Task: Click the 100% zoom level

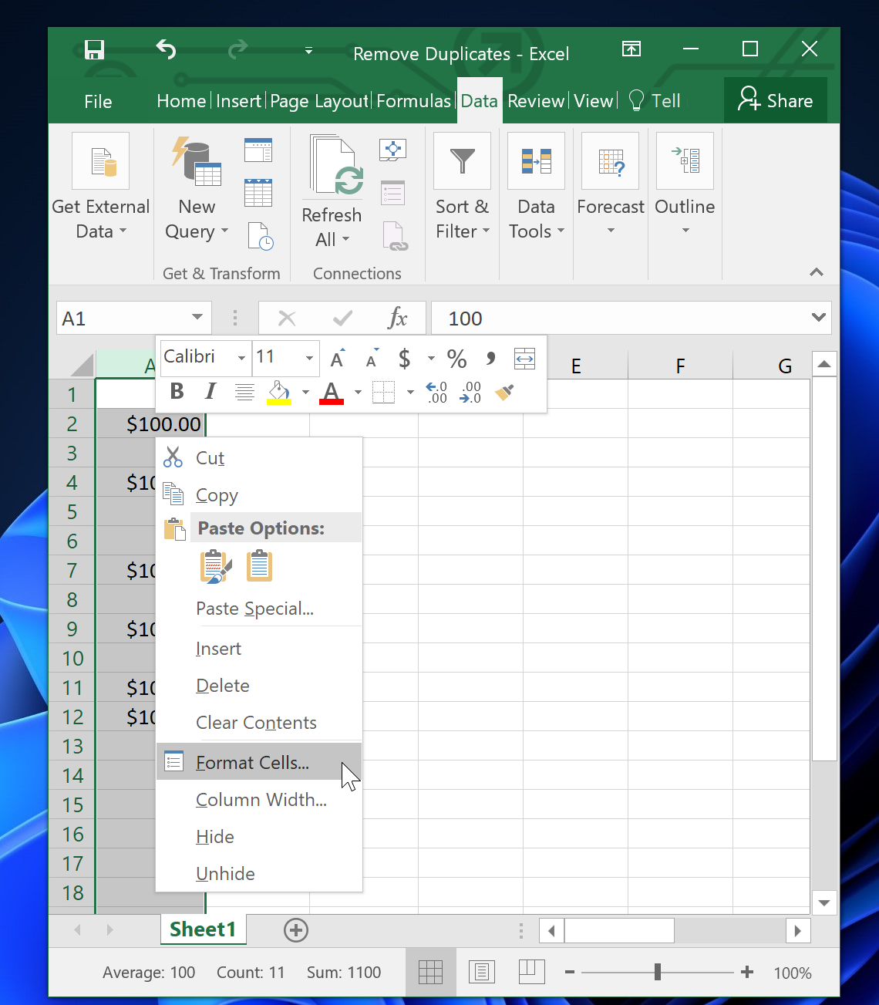Action: coord(793,973)
